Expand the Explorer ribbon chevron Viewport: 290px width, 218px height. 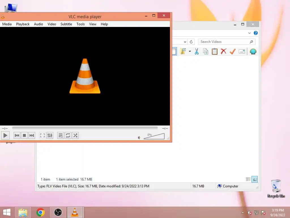249,33
